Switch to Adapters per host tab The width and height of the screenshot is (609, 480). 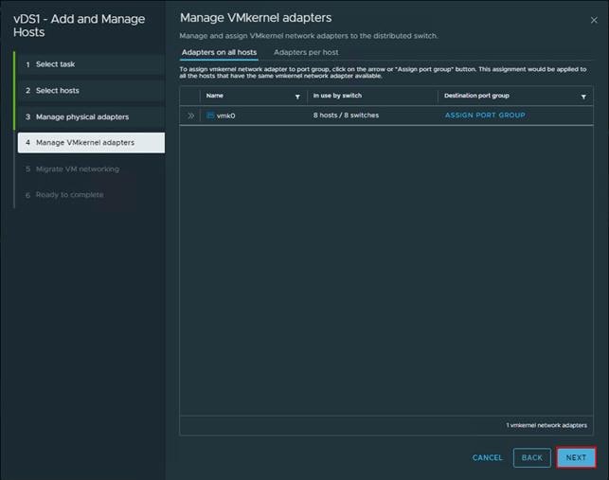pyautogui.click(x=306, y=52)
